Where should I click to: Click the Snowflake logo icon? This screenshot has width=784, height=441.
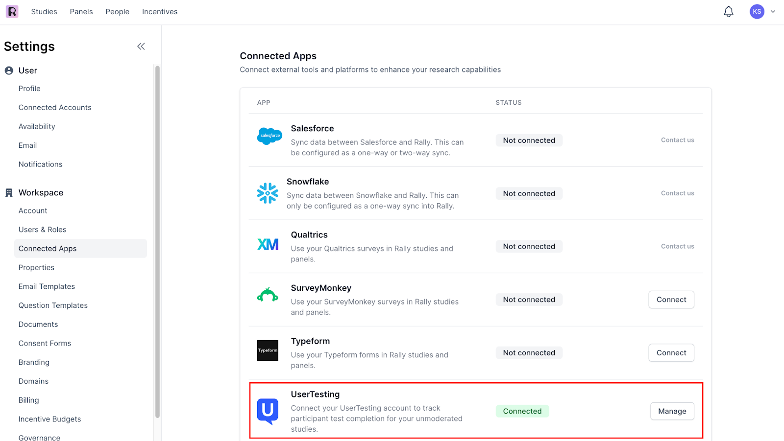click(268, 193)
